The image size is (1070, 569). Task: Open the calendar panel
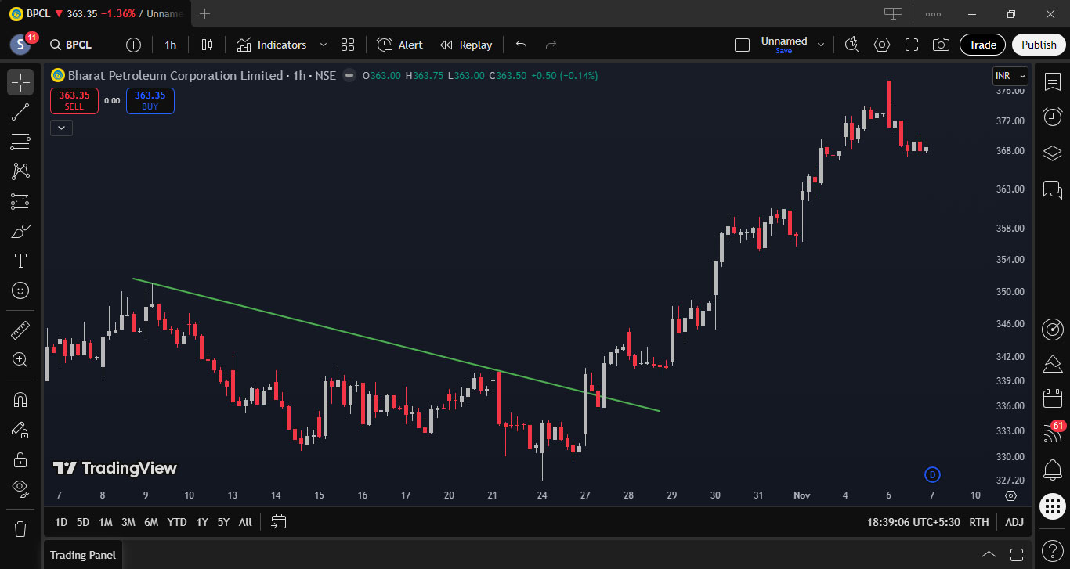(1053, 398)
